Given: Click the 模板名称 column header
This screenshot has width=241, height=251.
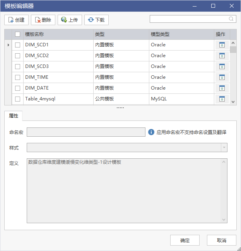Looking at the screenshot, I should (x=58, y=34).
